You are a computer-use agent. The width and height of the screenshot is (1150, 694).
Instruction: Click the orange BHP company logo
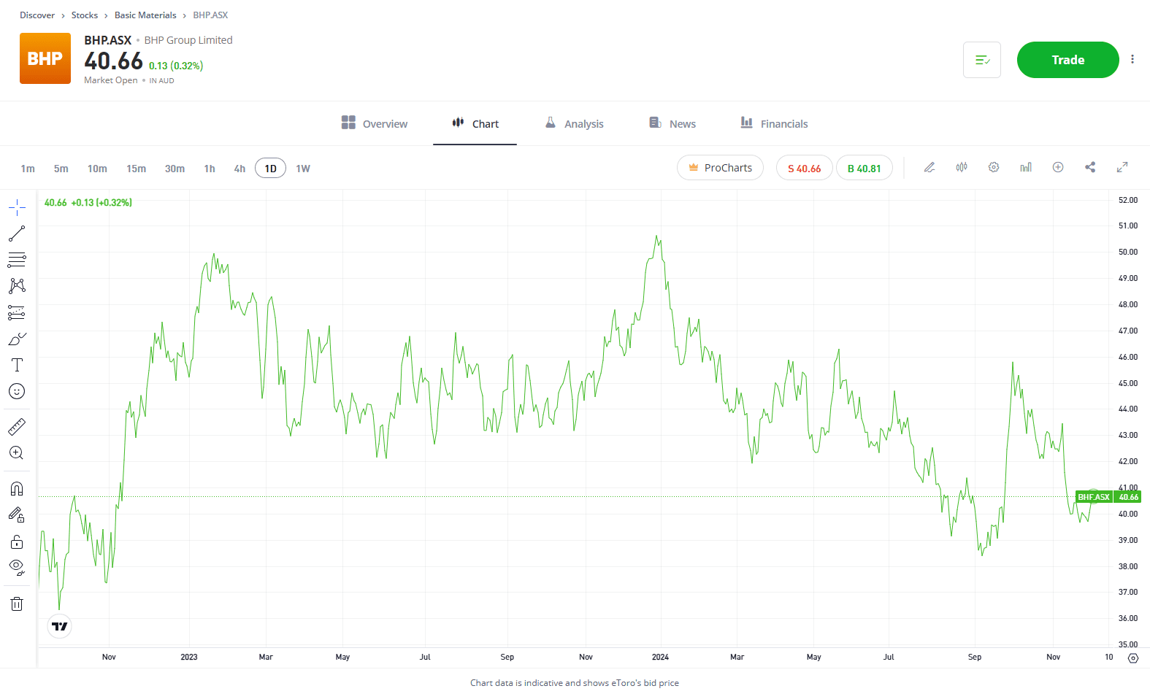click(x=45, y=58)
